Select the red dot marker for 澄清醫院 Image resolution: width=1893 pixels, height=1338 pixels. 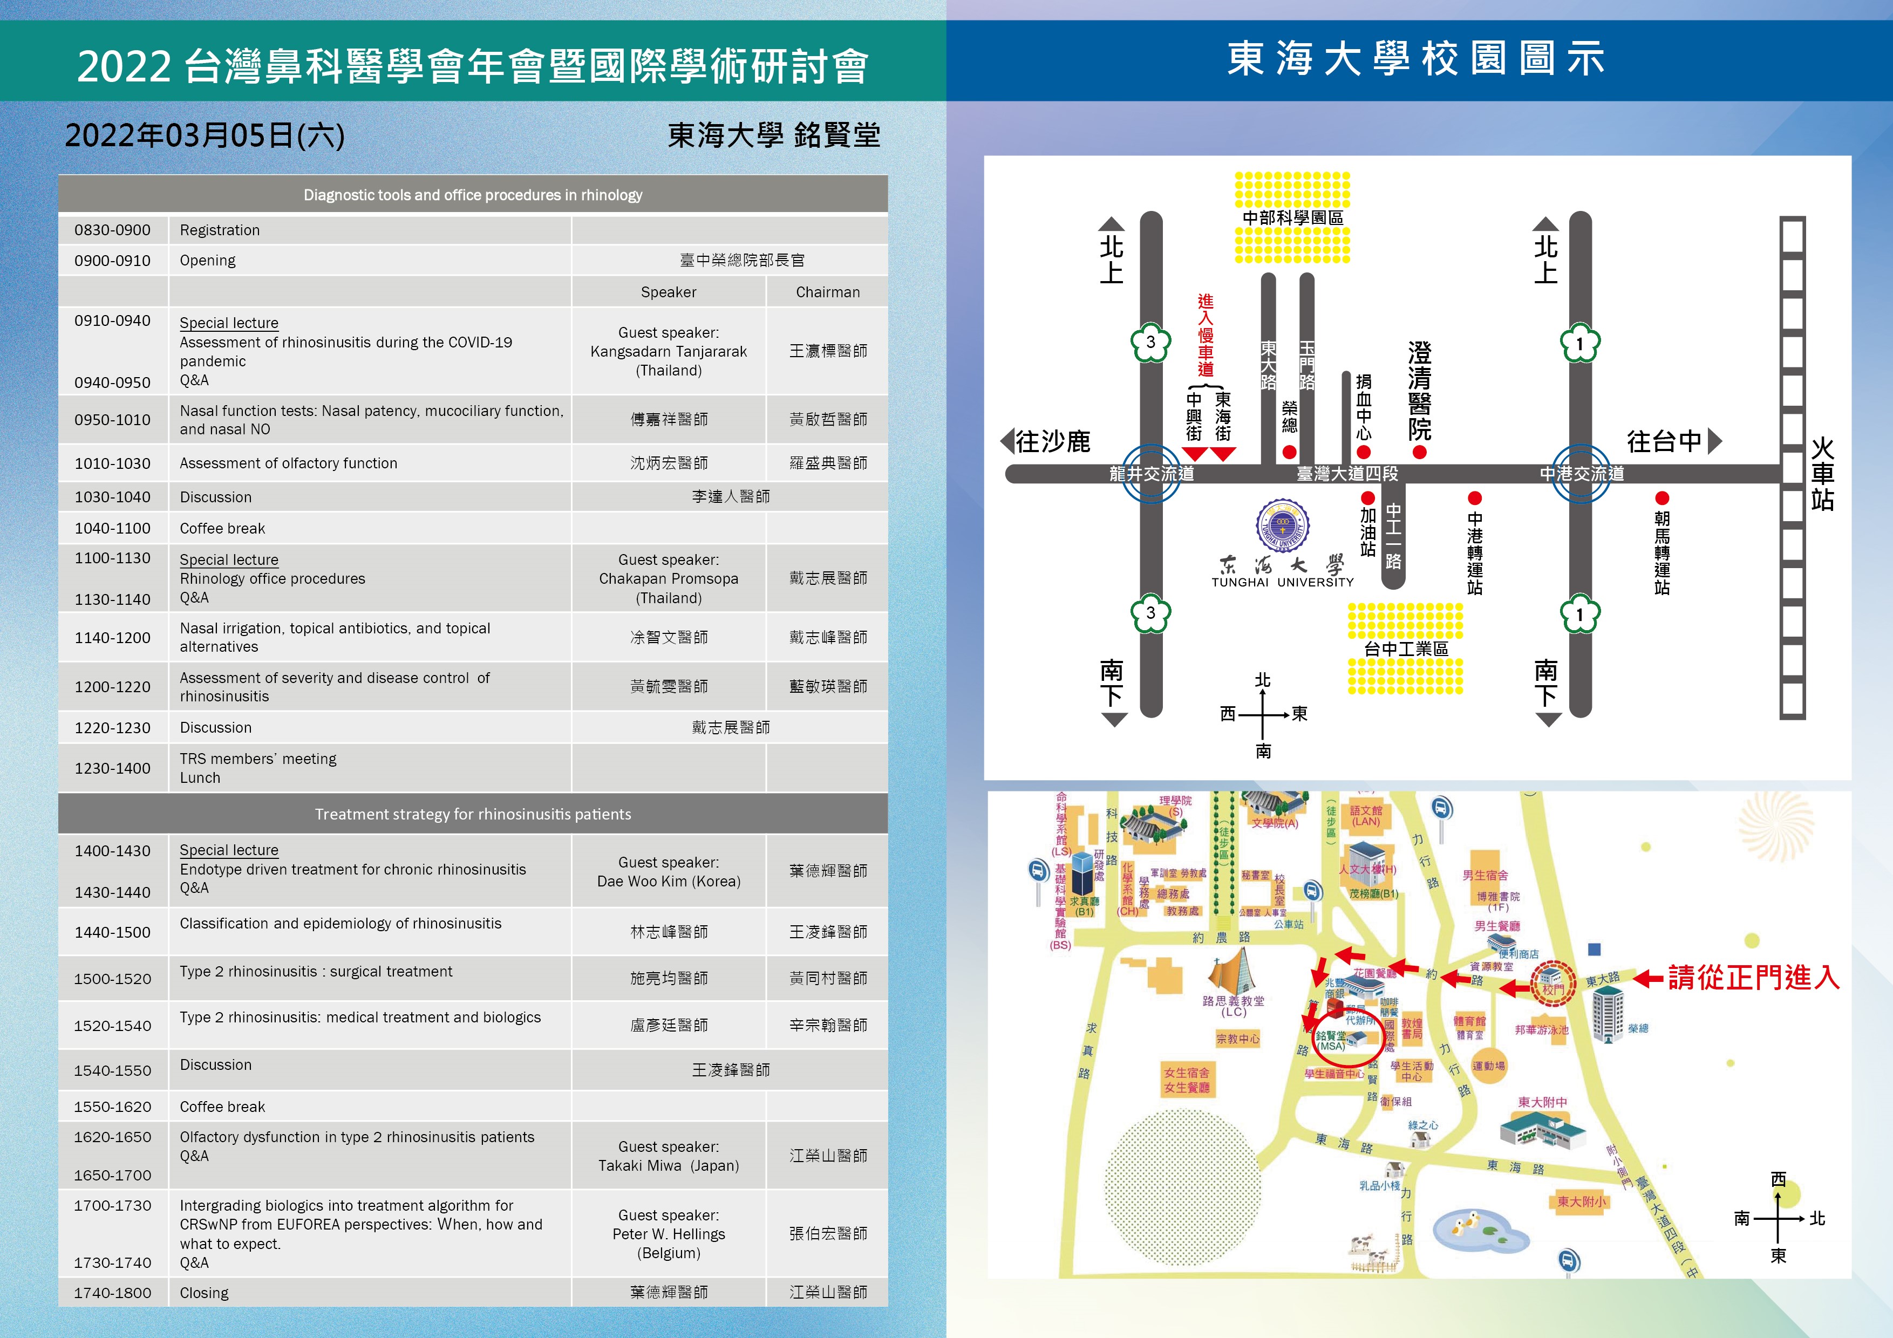(x=1419, y=452)
